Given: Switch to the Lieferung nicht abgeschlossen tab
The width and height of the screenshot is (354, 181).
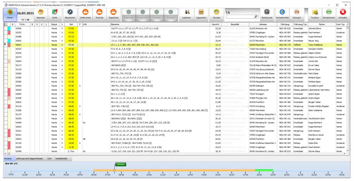Looking at the screenshot, I should [30, 158].
